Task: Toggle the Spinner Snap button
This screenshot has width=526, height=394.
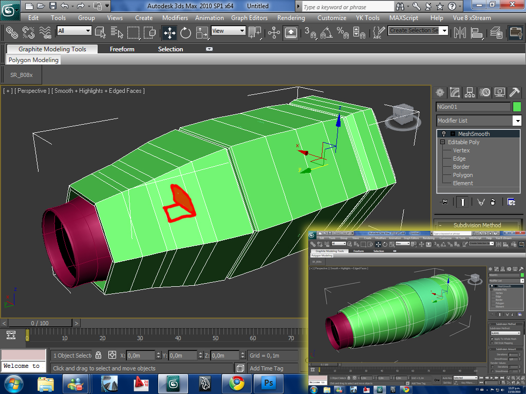Action: pos(359,32)
